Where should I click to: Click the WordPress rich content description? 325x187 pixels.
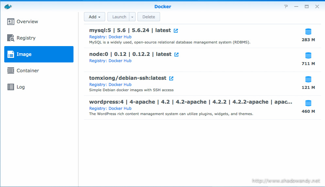click(x=171, y=114)
